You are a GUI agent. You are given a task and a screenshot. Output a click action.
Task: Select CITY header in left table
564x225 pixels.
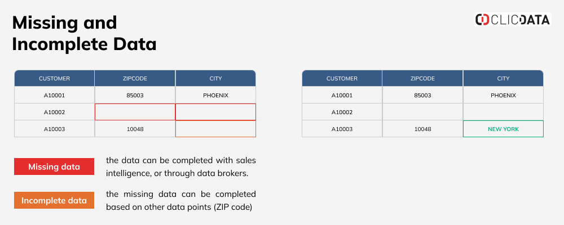215,78
